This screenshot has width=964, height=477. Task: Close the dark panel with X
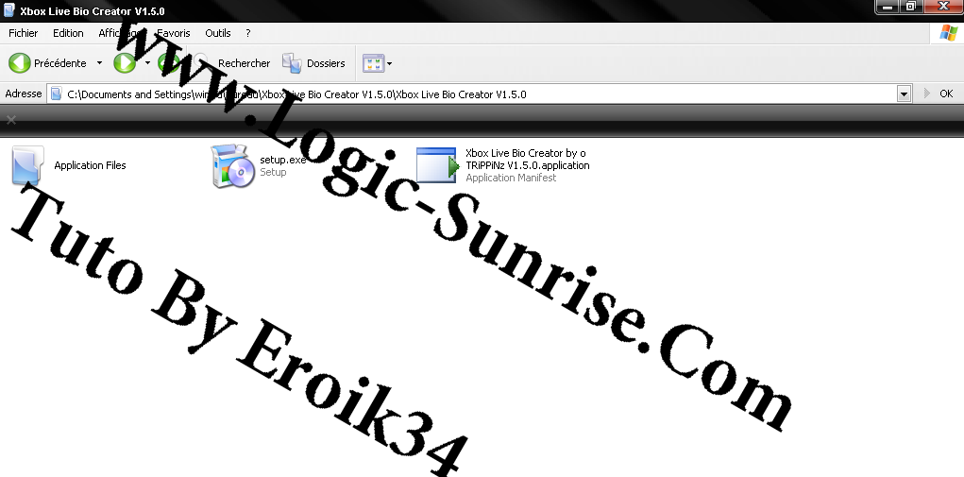click(10, 119)
